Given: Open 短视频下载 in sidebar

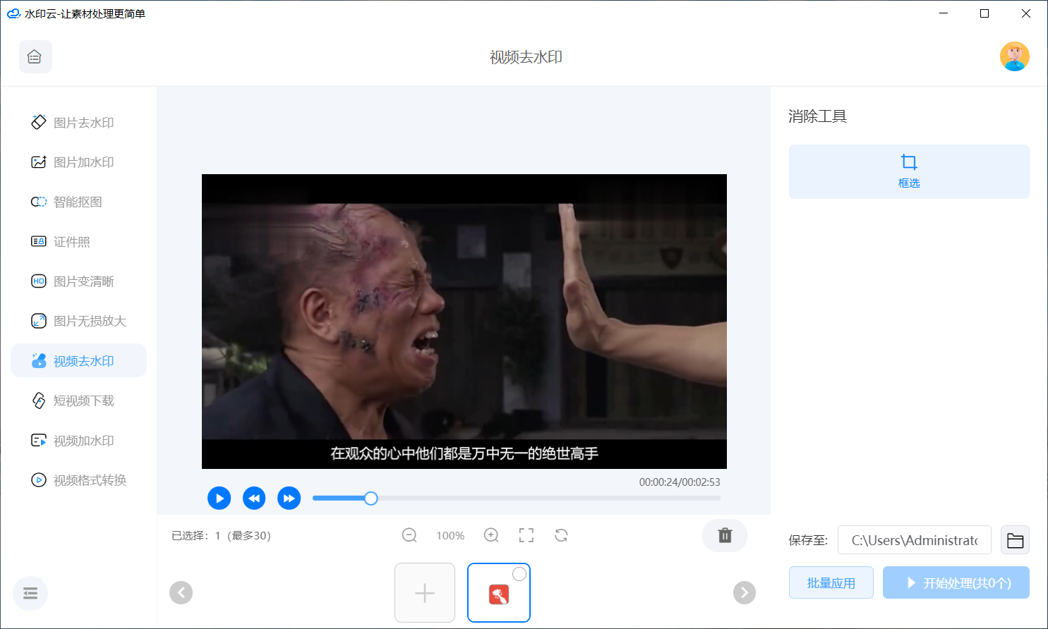Looking at the screenshot, I should (78, 401).
